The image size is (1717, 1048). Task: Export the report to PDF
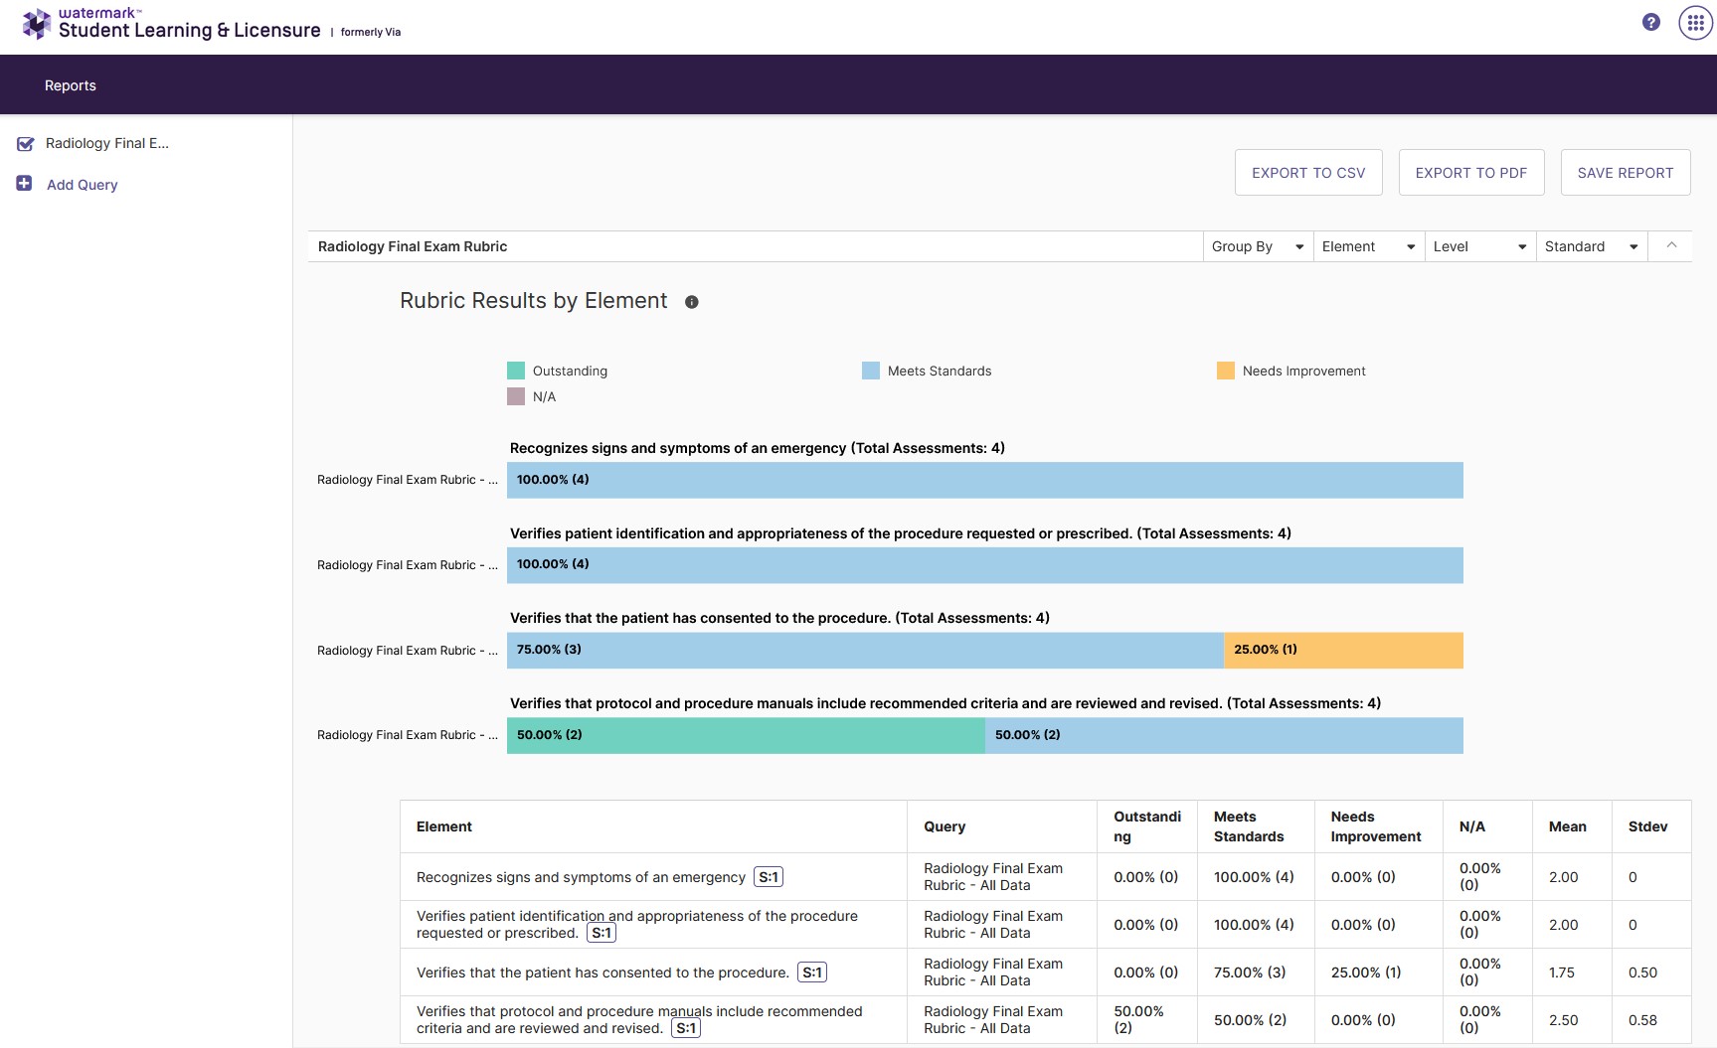pos(1471,172)
